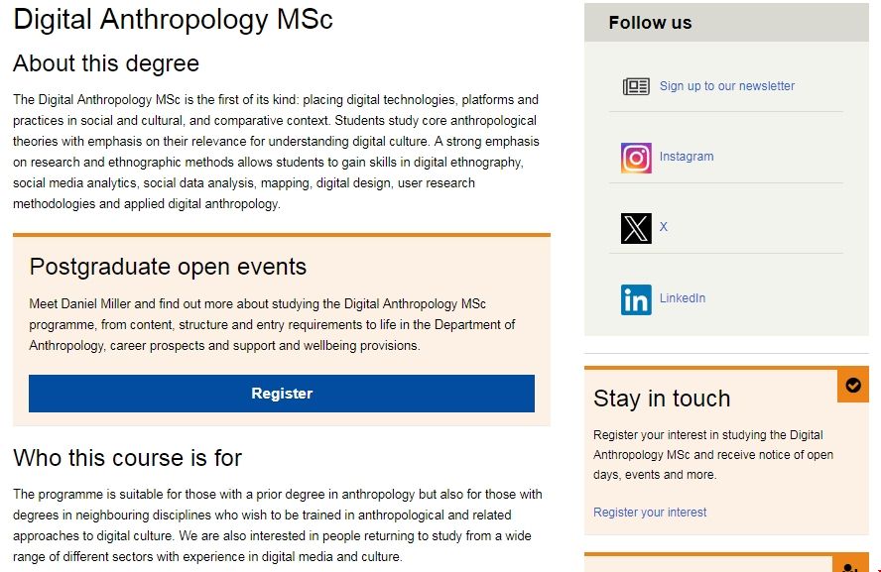Click the Stay in touch heading
This screenshot has width=881, height=572.
click(x=662, y=399)
